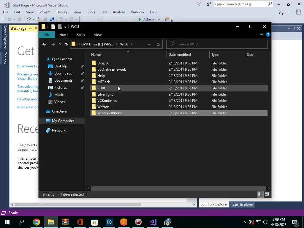The height and width of the screenshot is (228, 304).
Task: Open Visual Studio Debug menu
Action: click(61, 12)
